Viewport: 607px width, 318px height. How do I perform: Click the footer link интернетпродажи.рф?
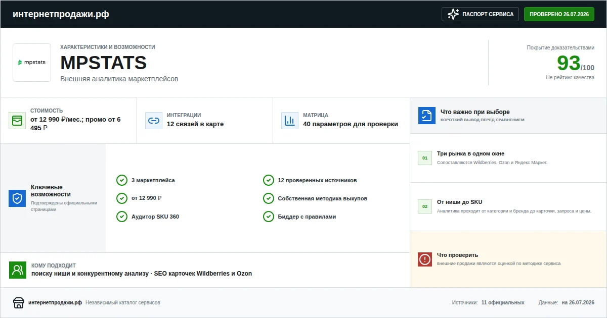55,303
